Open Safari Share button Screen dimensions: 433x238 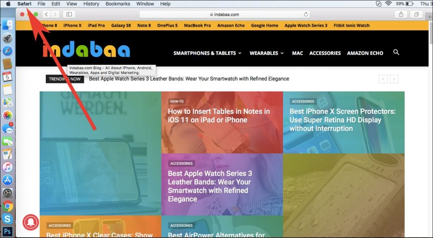[x=401, y=14]
